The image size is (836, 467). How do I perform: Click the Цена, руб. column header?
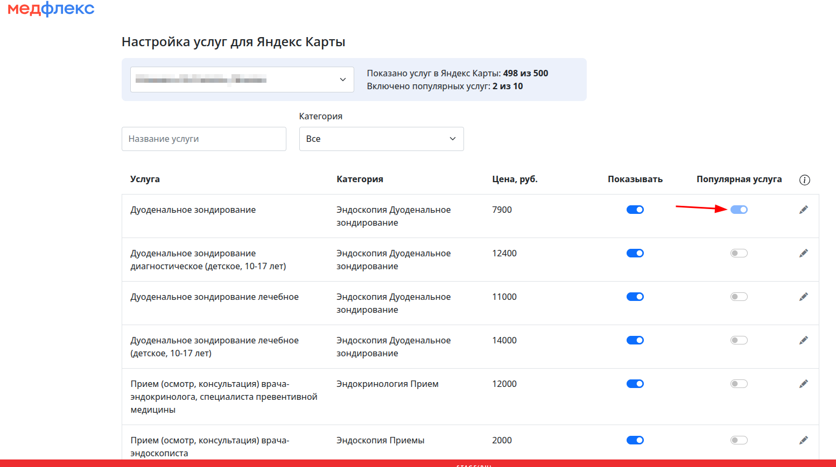(x=515, y=179)
